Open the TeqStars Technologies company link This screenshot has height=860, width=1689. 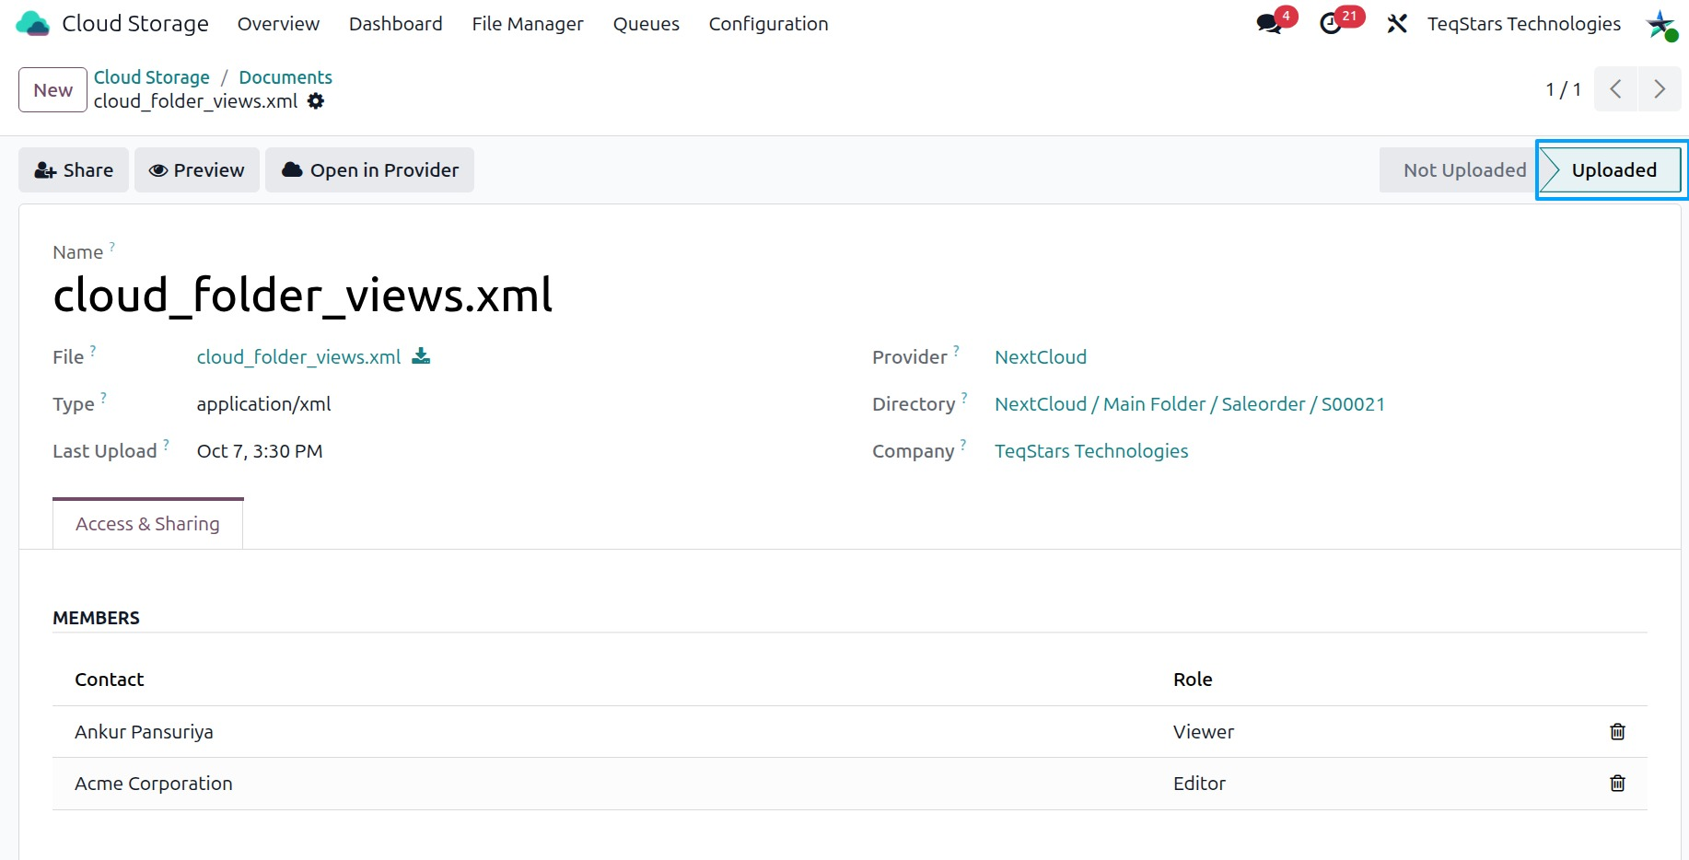tap(1091, 451)
